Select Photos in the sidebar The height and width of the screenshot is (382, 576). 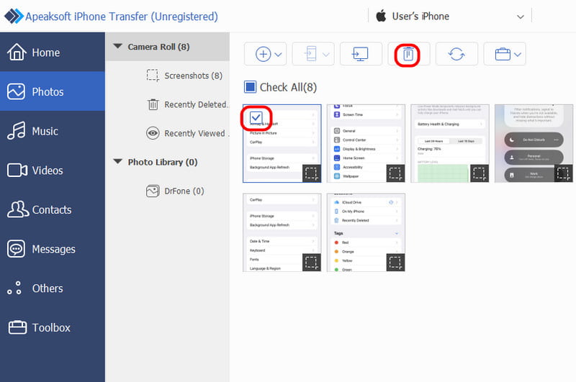coord(53,91)
